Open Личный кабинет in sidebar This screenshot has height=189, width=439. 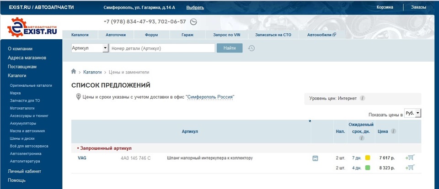pos(24,171)
